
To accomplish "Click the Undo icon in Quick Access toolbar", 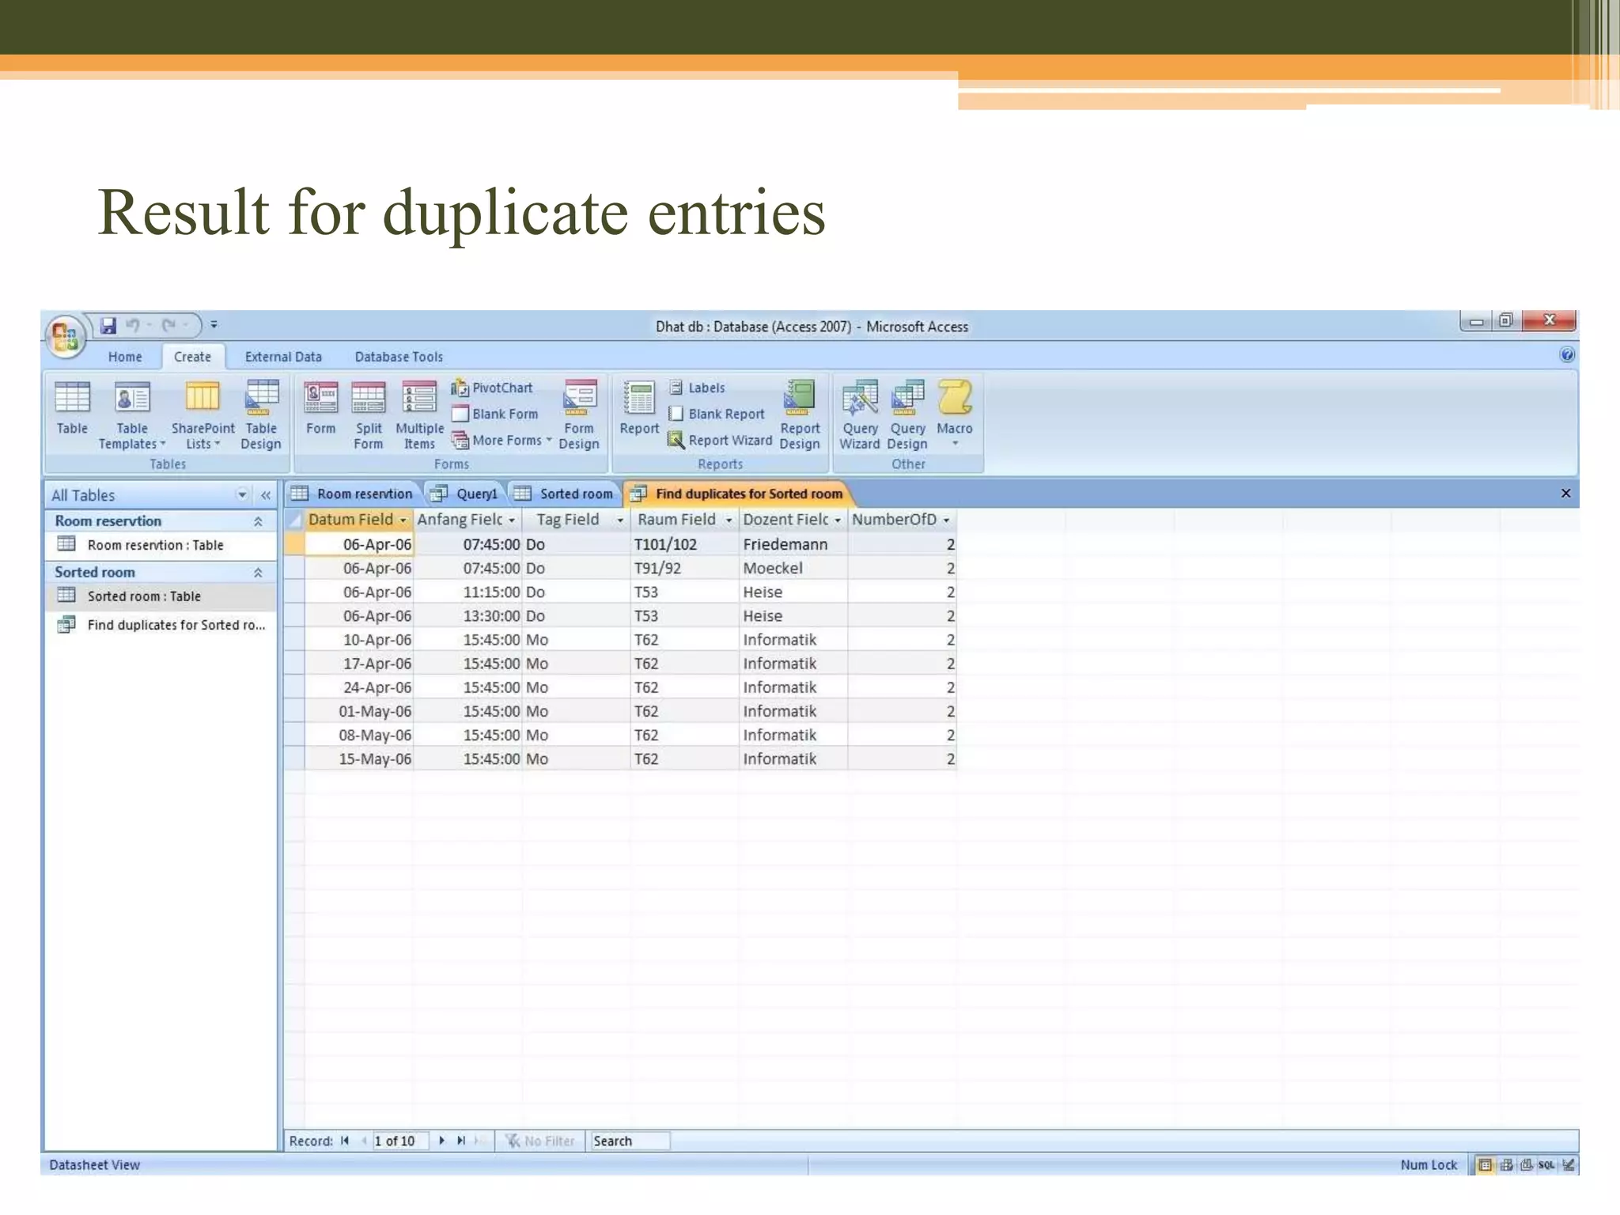I will [132, 325].
